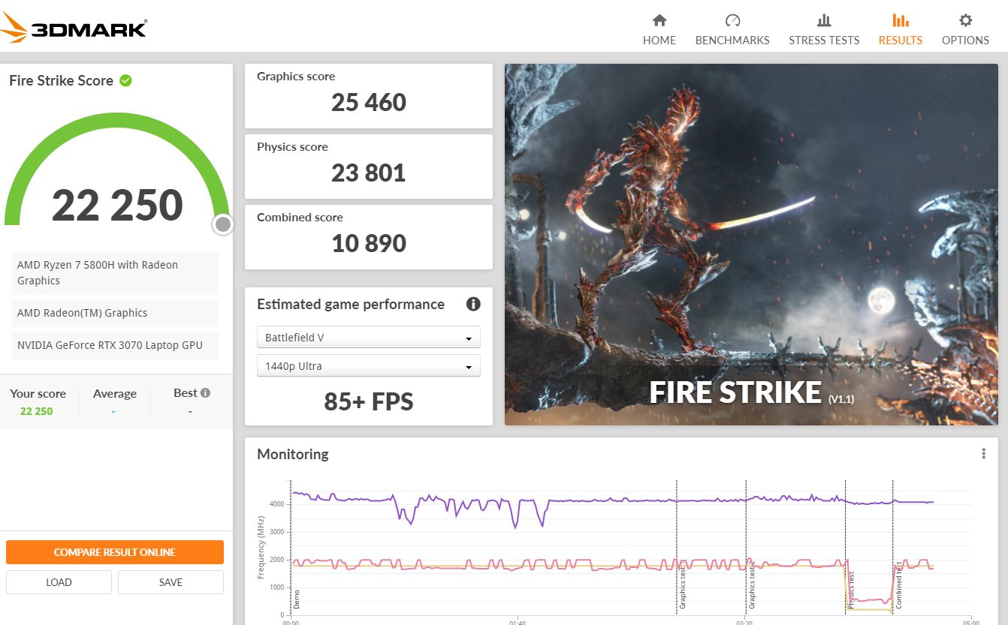Click the Average score column
Viewport: 1008px width, 625px height.
(x=114, y=402)
